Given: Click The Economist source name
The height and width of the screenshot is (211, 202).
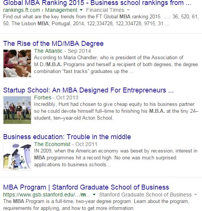Looking at the screenshot, I should click(52, 144).
